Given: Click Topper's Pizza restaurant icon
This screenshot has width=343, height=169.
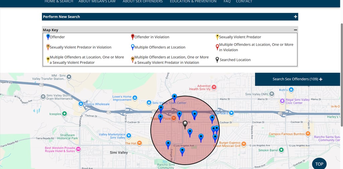Looking at the screenshot, I should point(174,118).
